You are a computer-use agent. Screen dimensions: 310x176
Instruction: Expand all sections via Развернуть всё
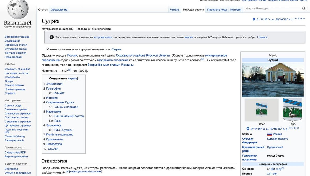pyautogui.click(x=14, y=140)
